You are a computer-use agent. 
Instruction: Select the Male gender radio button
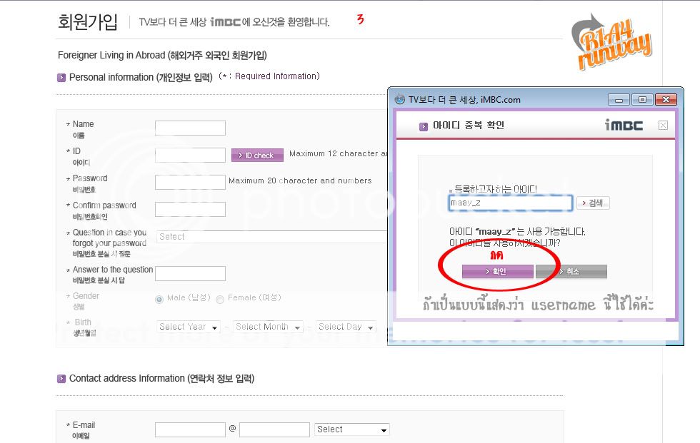click(x=159, y=299)
